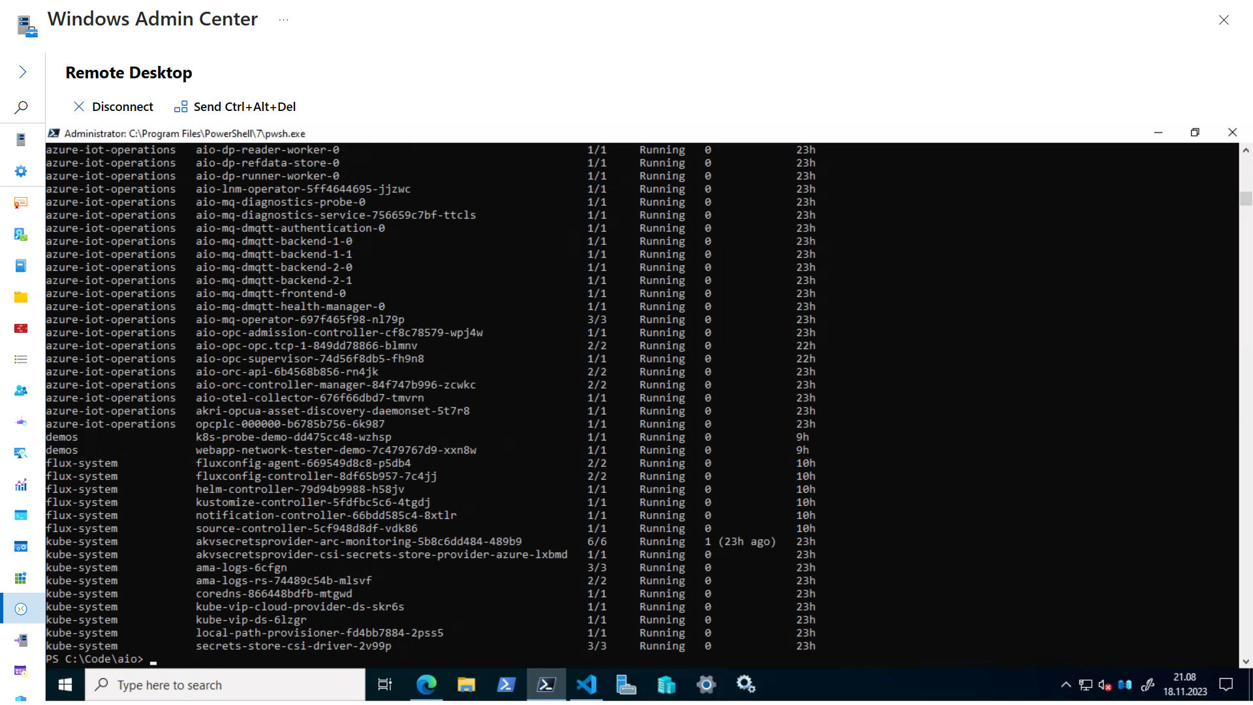Open the teal buildings app on taskbar

coord(666,685)
